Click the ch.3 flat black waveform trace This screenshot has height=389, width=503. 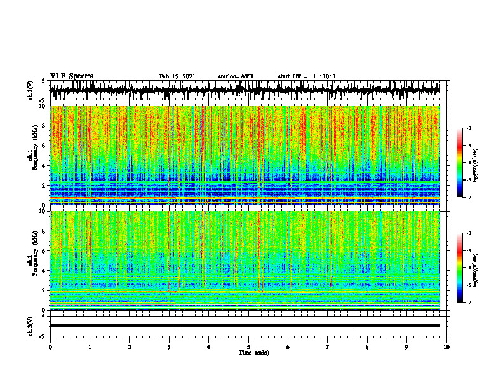[x=245, y=325]
